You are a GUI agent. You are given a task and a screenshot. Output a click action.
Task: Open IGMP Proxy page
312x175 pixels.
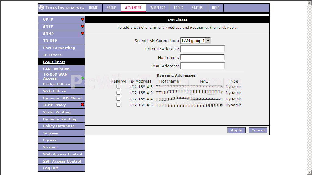(x=61, y=105)
